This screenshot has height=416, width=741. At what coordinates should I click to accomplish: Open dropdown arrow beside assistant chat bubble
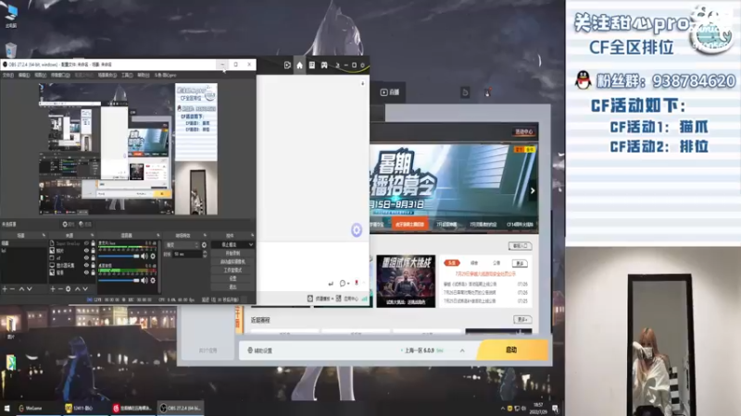[x=348, y=284]
